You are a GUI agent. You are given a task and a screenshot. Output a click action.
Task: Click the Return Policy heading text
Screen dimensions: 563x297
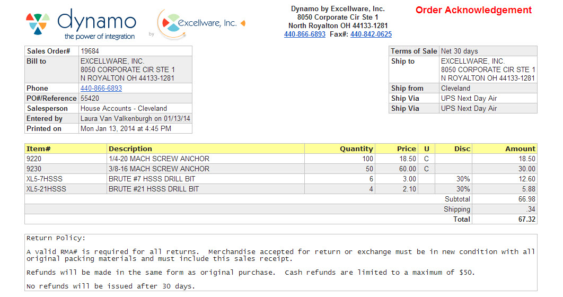pos(56,239)
